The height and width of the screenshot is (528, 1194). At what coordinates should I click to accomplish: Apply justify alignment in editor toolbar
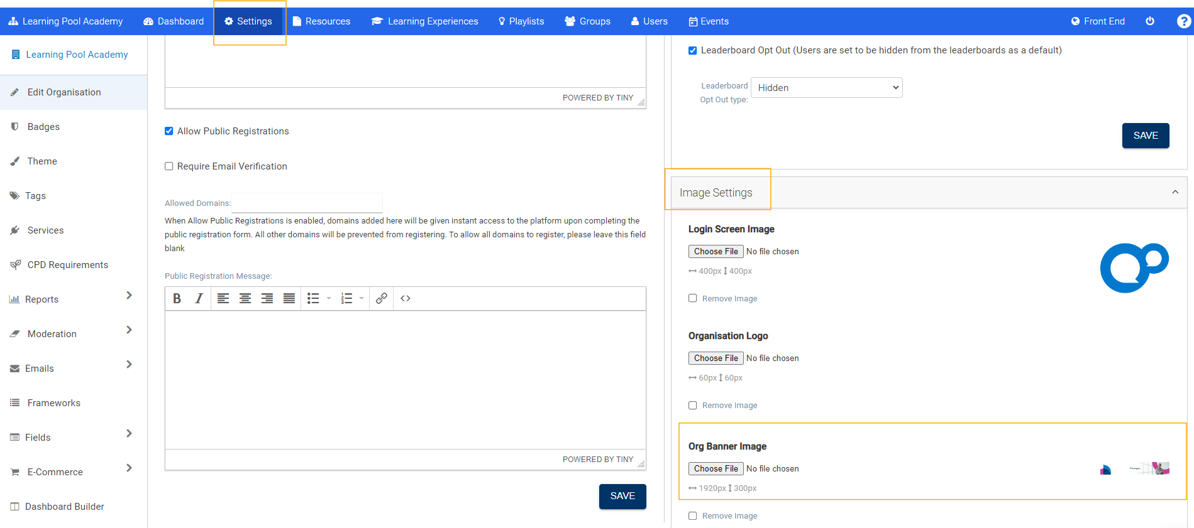coord(289,299)
